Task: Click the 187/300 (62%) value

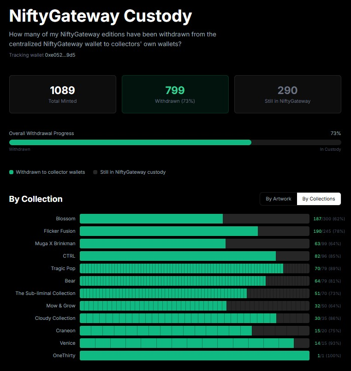Action: click(329, 219)
